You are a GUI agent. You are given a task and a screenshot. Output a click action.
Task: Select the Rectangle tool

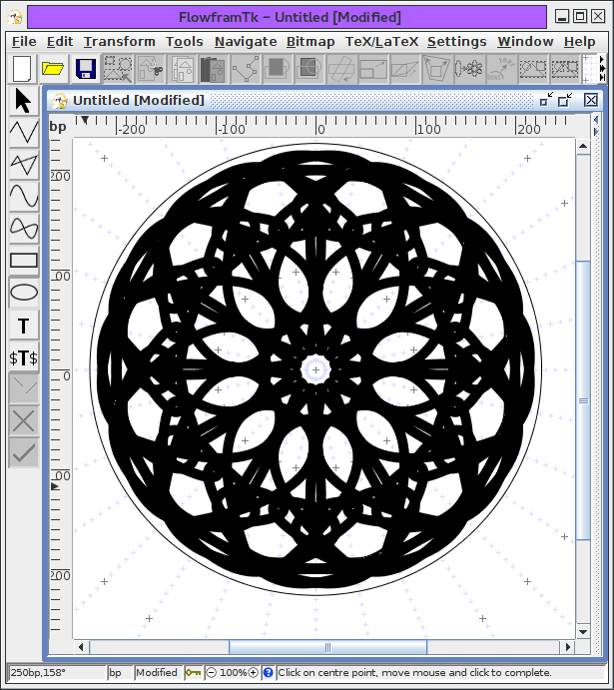point(24,260)
